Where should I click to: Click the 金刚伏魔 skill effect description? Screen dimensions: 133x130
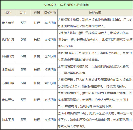pyautogui.click(x=93, y=70)
